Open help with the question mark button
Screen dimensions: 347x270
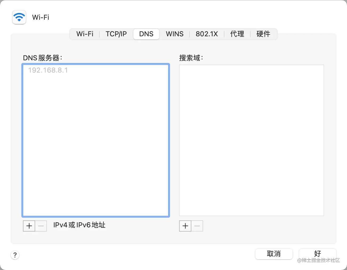pos(15,255)
